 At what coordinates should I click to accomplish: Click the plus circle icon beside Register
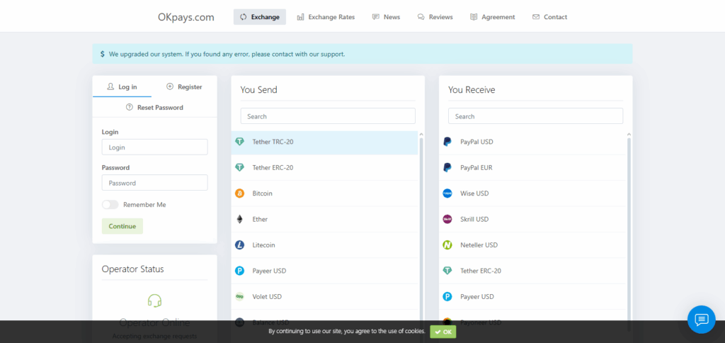[x=170, y=86]
